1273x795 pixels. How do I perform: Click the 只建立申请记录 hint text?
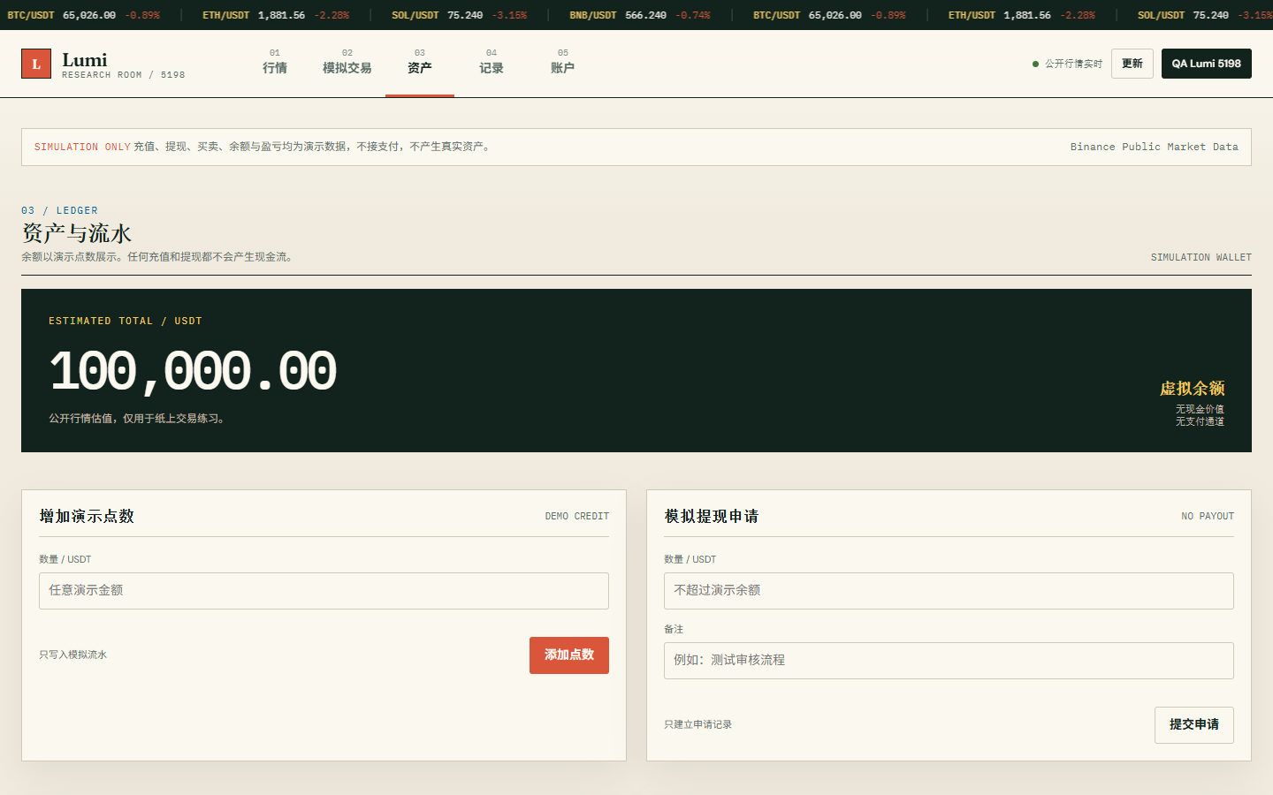click(x=698, y=724)
